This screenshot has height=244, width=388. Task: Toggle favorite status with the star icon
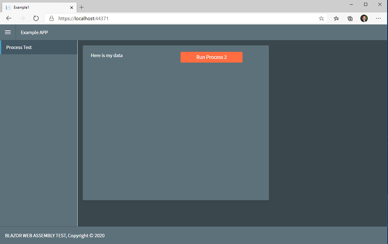pyautogui.click(x=321, y=18)
